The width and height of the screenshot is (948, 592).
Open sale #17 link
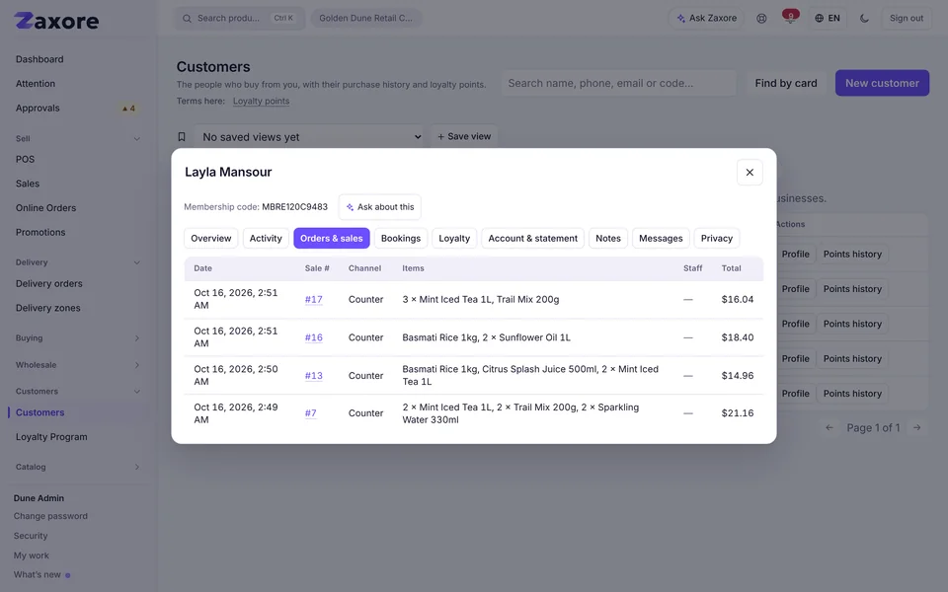tap(314, 299)
